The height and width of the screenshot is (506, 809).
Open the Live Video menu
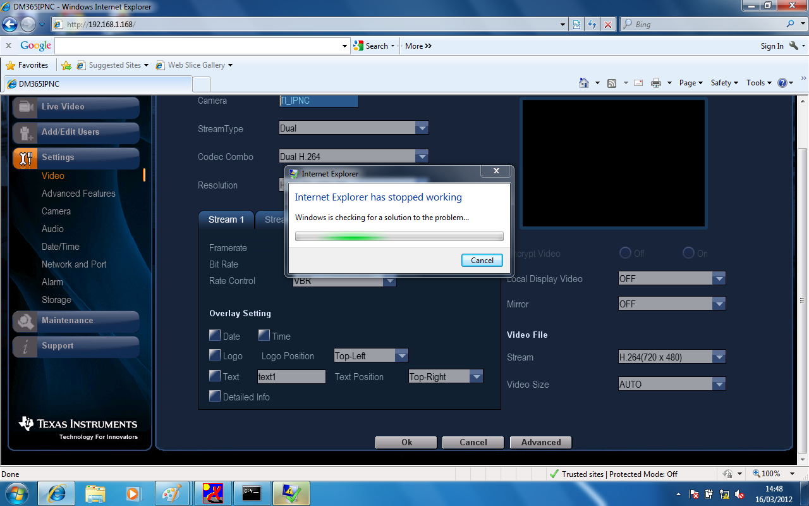tap(76, 107)
